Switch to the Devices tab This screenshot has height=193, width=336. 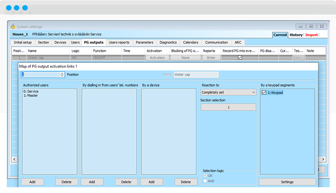click(x=60, y=42)
